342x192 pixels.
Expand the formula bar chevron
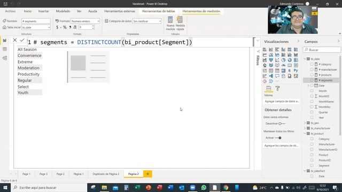tap(258, 41)
